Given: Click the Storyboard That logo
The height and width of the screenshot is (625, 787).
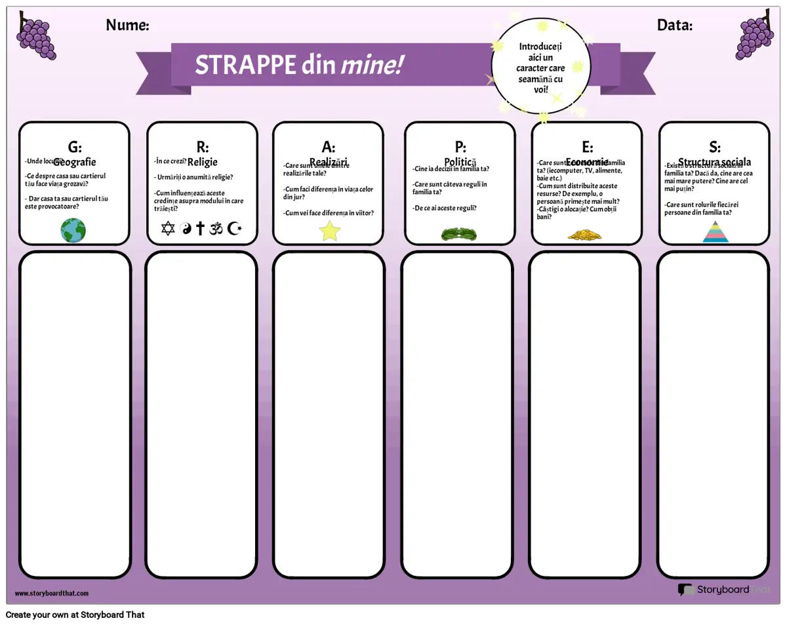Looking at the screenshot, I should tap(723, 590).
